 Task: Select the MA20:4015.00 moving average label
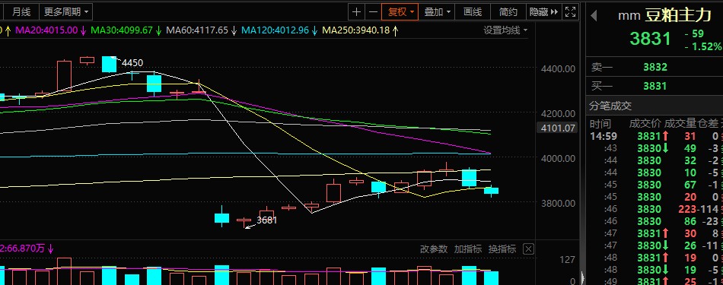[x=46, y=31]
